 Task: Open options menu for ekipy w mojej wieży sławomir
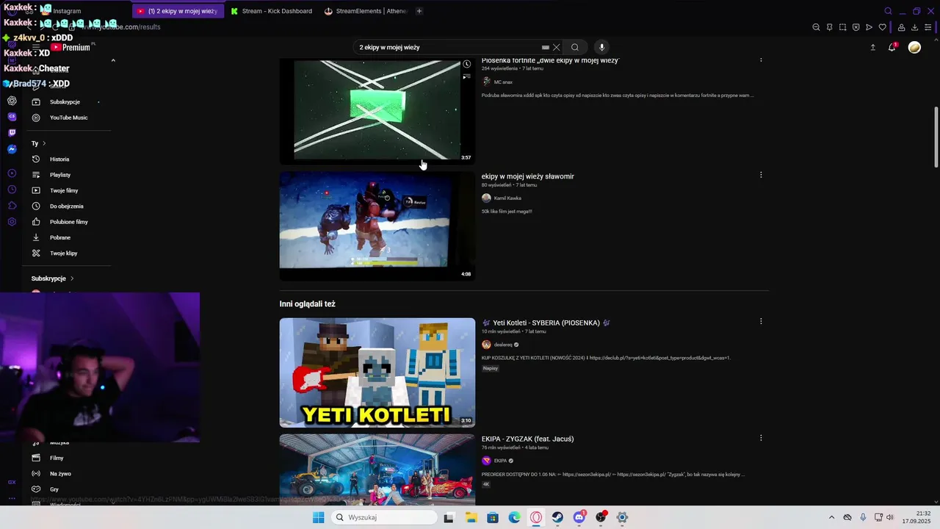[x=761, y=175]
